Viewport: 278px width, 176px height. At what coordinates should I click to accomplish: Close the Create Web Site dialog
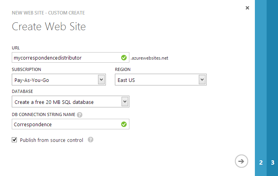247,8
